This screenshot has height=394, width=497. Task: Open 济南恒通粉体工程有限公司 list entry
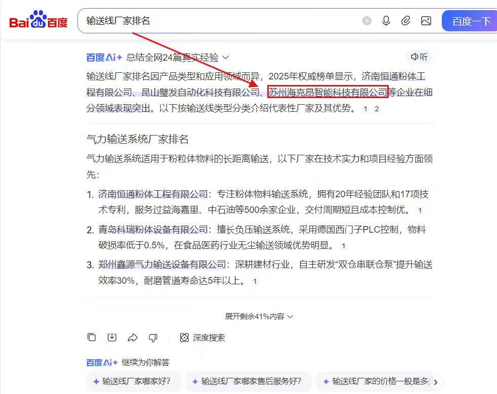(153, 194)
